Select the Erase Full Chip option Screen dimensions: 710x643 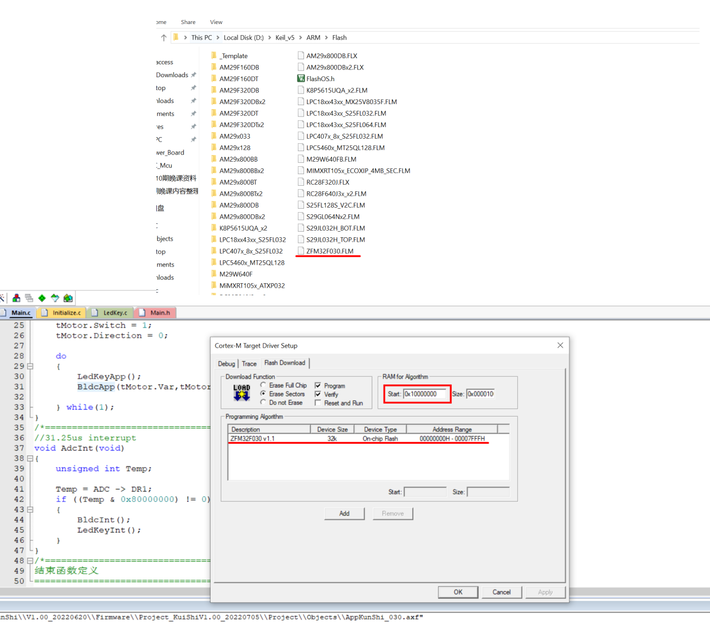coord(263,385)
